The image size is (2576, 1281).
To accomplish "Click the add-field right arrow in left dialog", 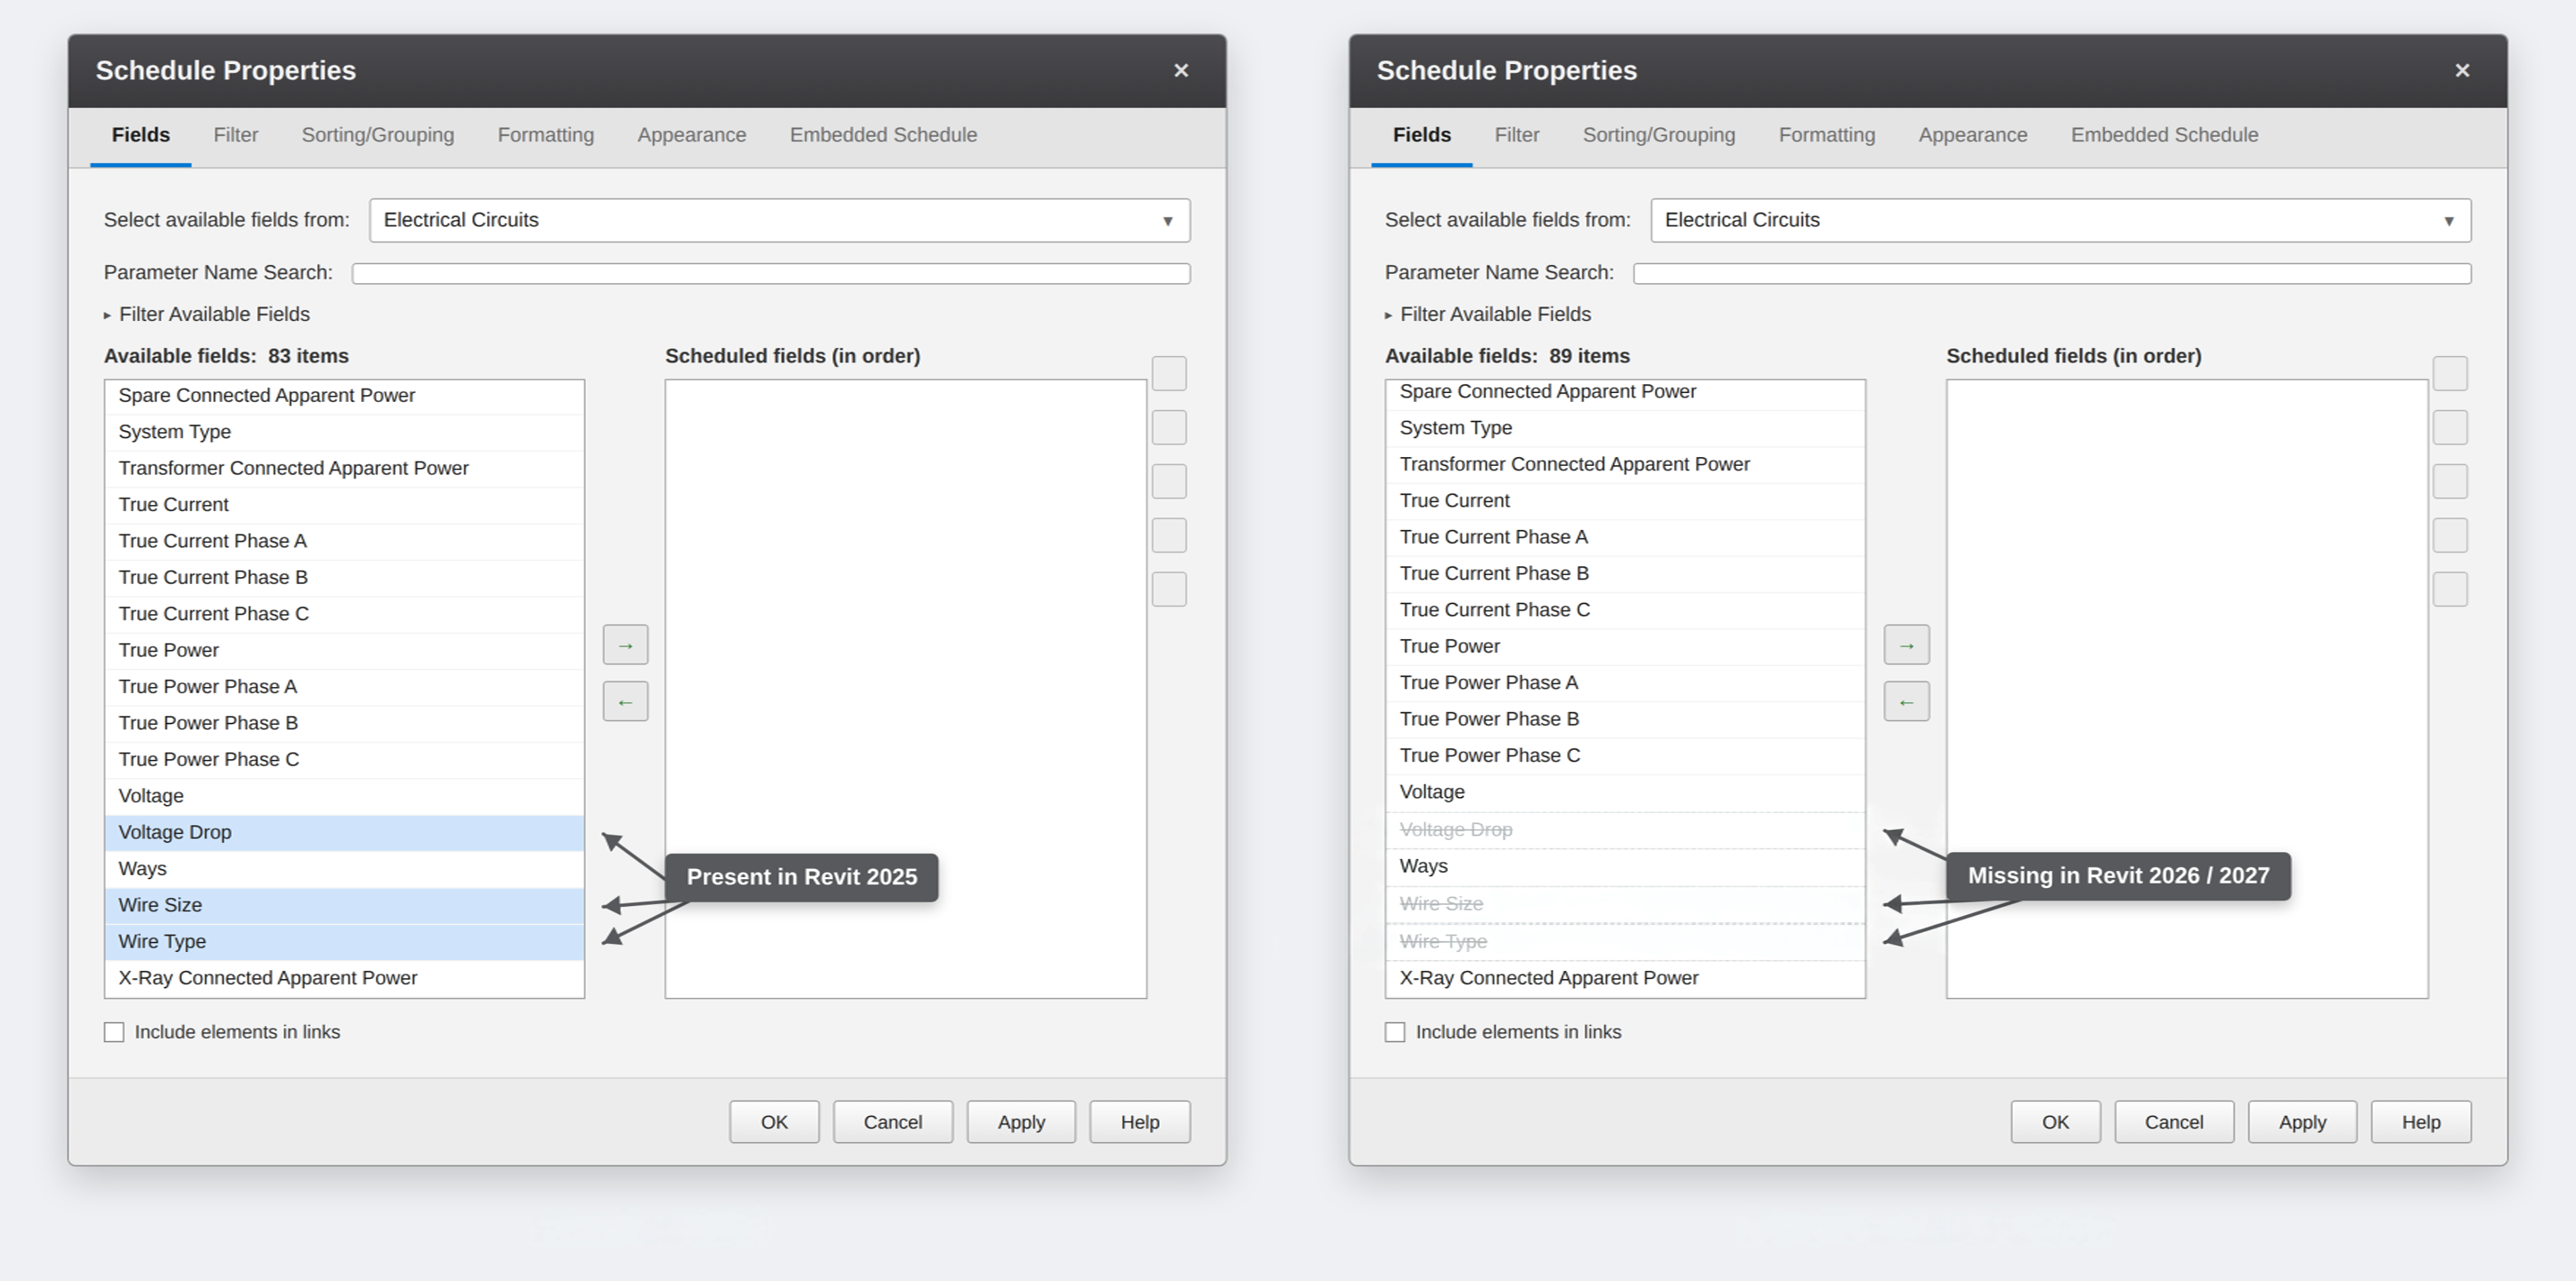I will point(625,645).
